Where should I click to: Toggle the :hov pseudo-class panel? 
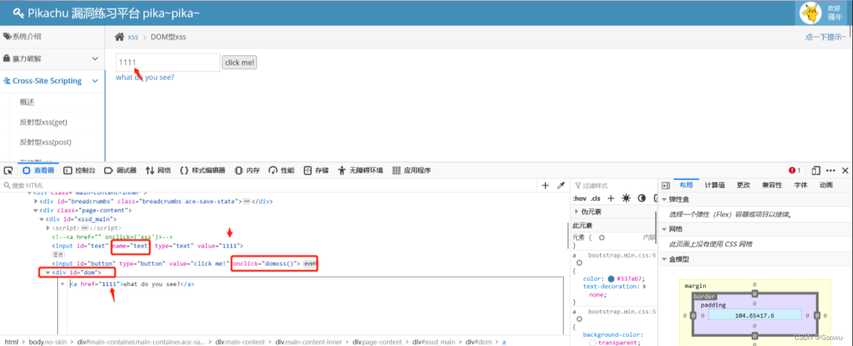coord(579,198)
